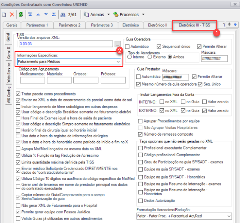Toggle Número de remessa composto
The height and width of the screenshot is (223, 240).
(140, 135)
